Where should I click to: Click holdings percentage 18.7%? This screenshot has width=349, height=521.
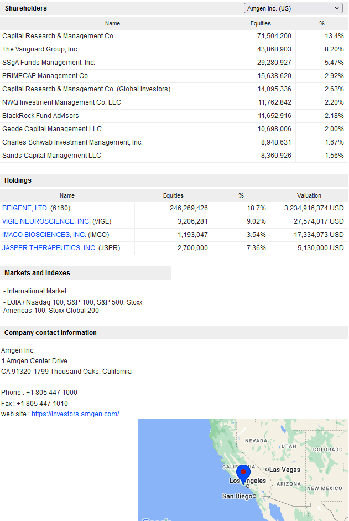point(256,208)
